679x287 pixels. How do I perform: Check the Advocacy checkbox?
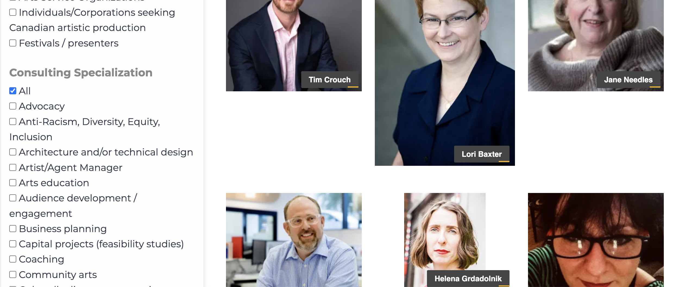[13, 106]
